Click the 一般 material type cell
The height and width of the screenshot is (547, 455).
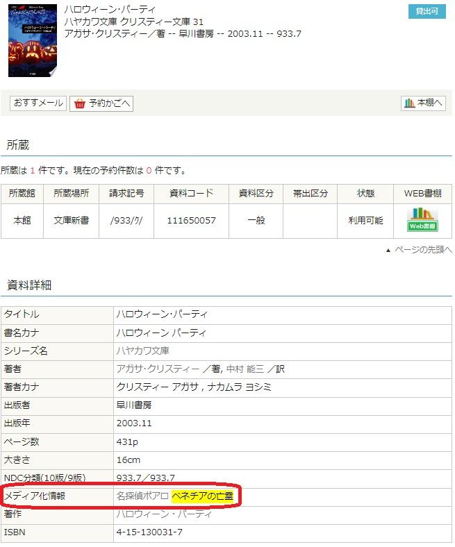(256, 221)
